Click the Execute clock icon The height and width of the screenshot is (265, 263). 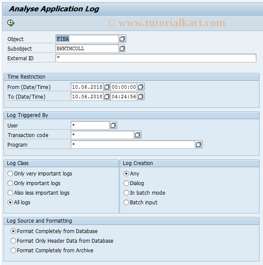click(x=11, y=23)
